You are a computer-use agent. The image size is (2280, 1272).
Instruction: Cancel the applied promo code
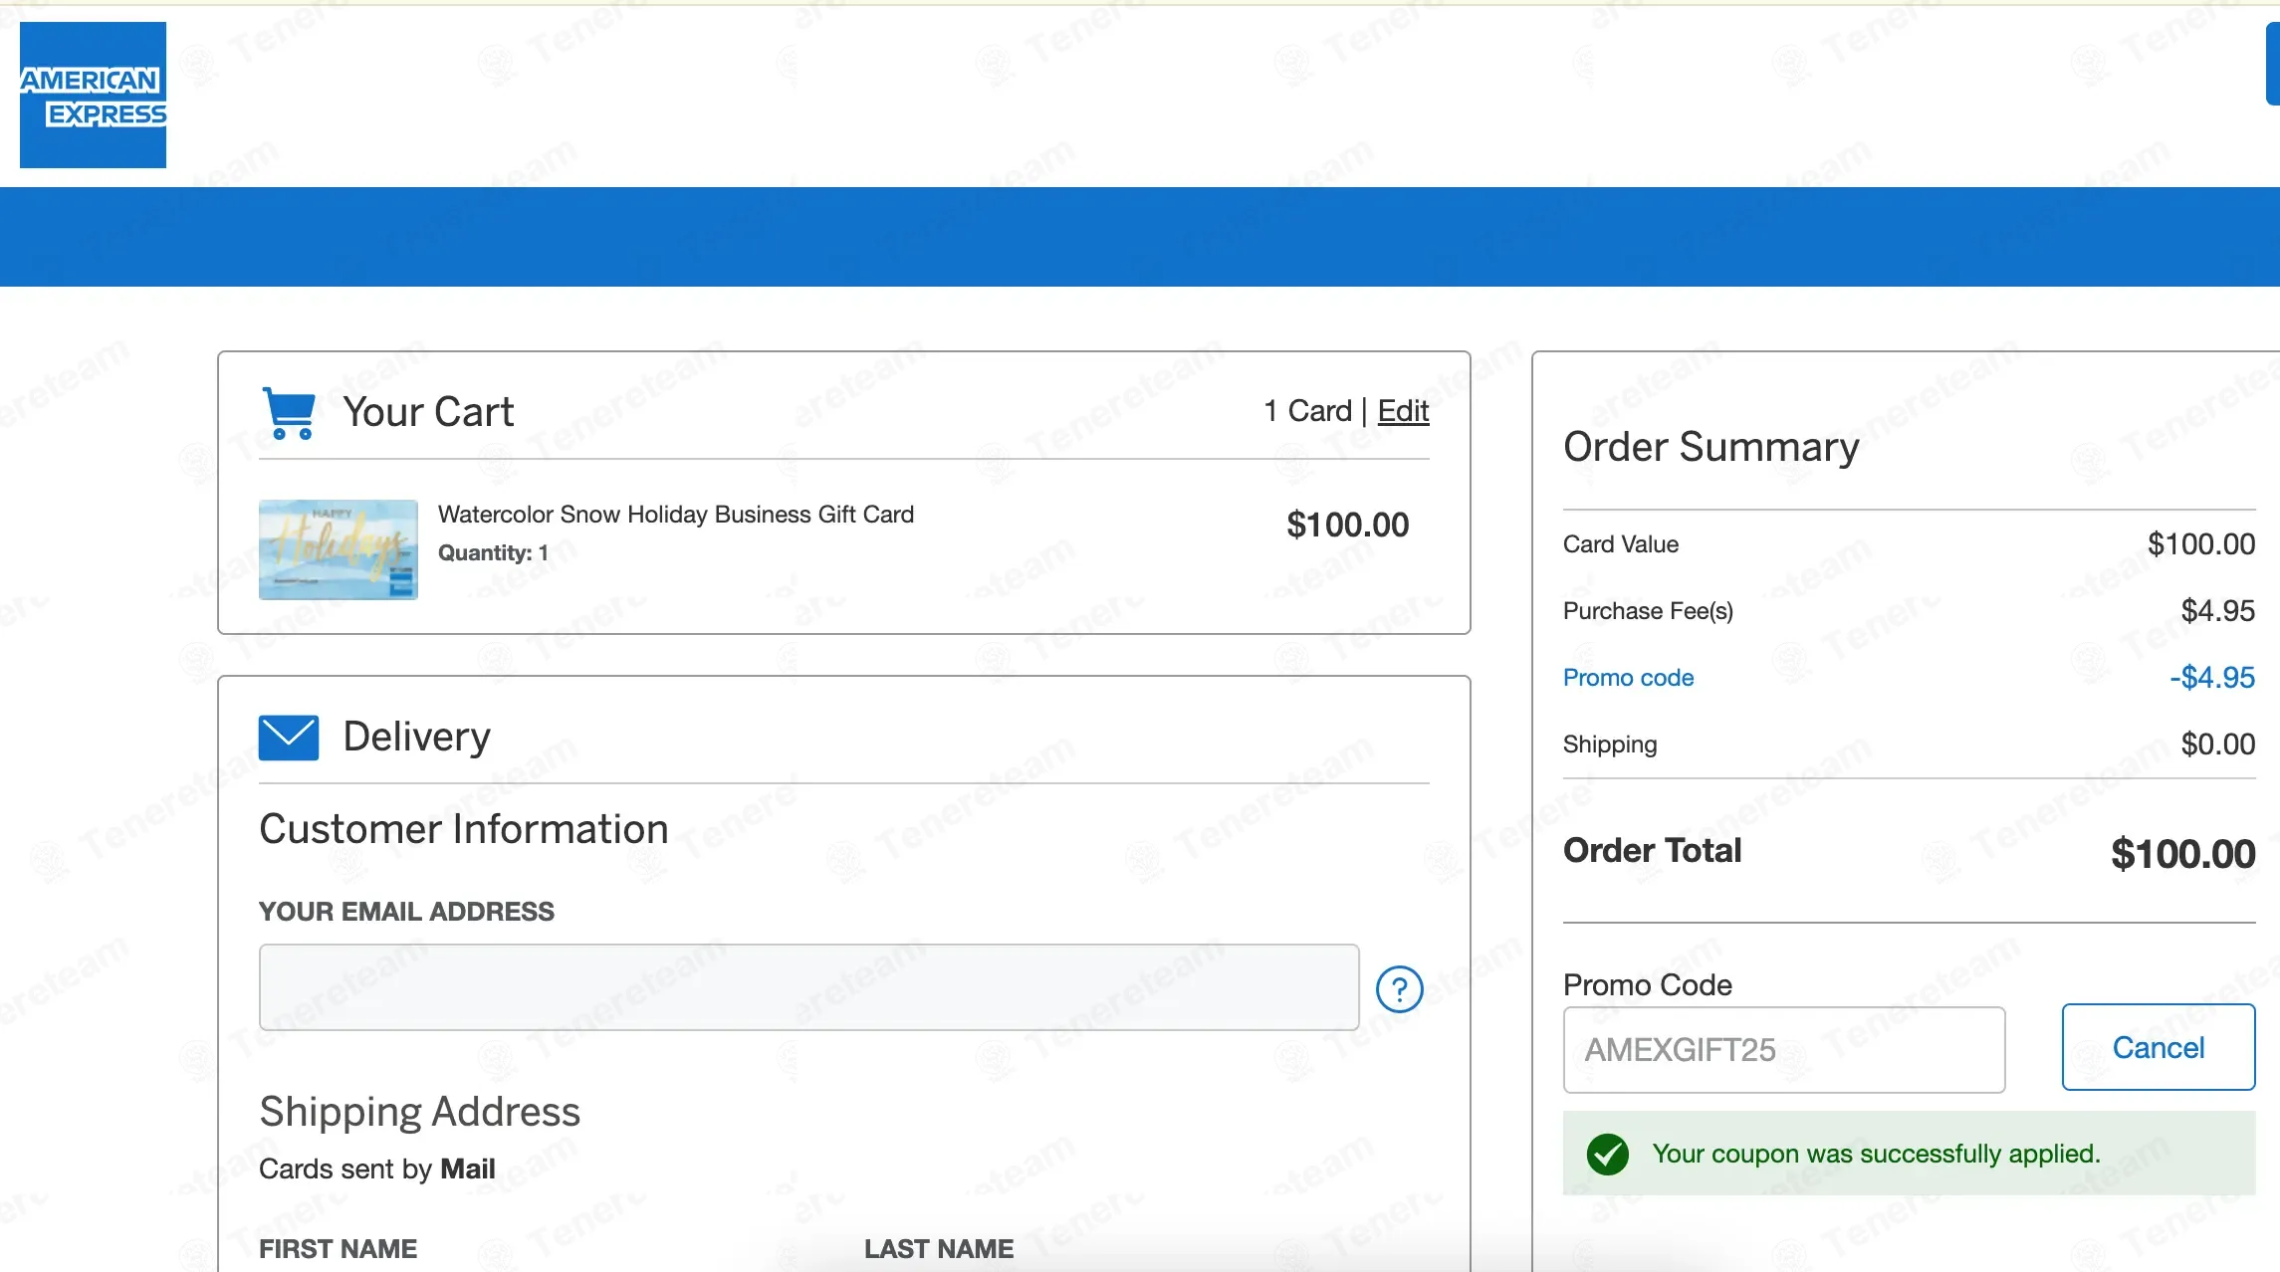click(x=2158, y=1048)
